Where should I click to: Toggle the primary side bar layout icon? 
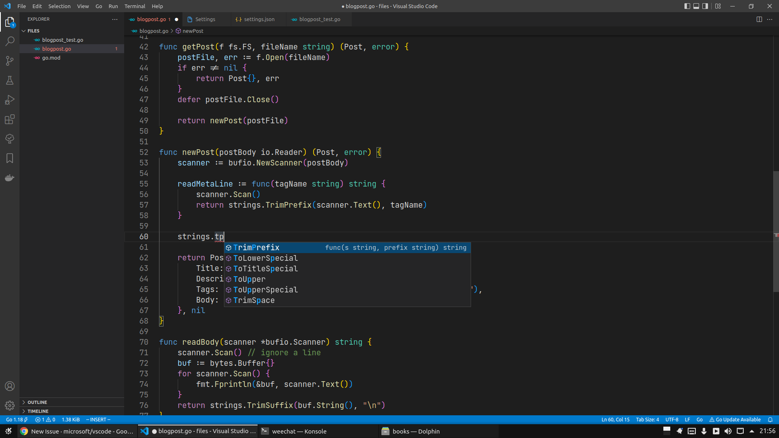[687, 6]
